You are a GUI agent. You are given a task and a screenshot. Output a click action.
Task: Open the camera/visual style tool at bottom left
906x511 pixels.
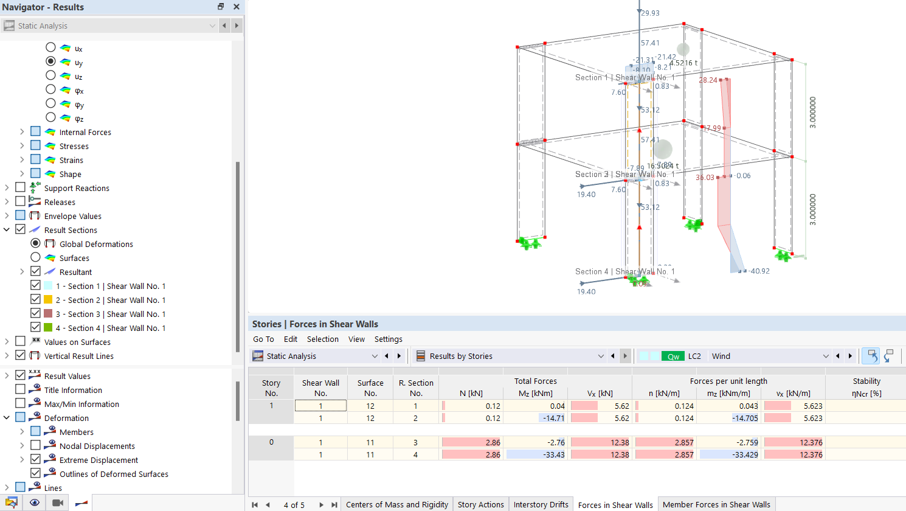point(58,502)
